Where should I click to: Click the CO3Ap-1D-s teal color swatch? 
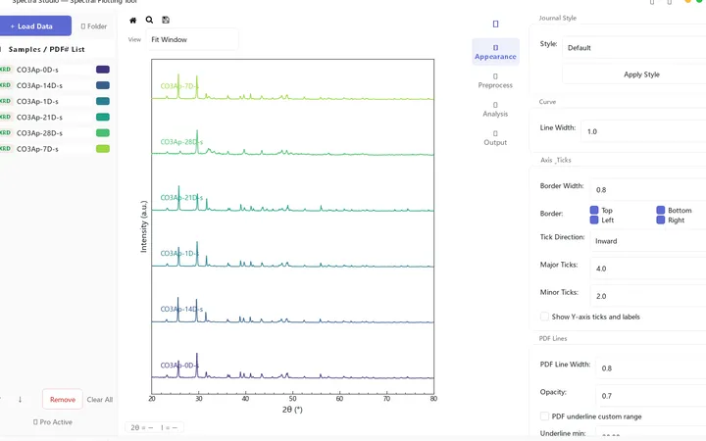[x=103, y=101]
